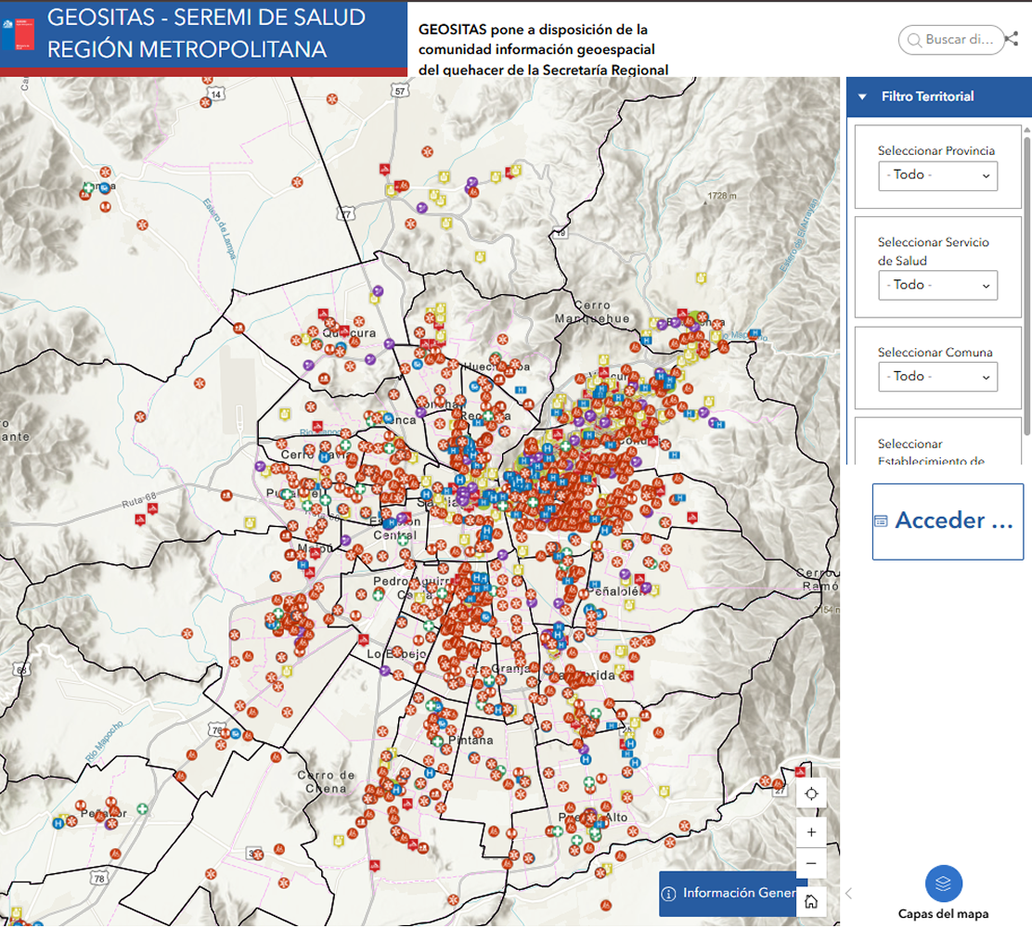Zoom out with the minus button

point(811,863)
